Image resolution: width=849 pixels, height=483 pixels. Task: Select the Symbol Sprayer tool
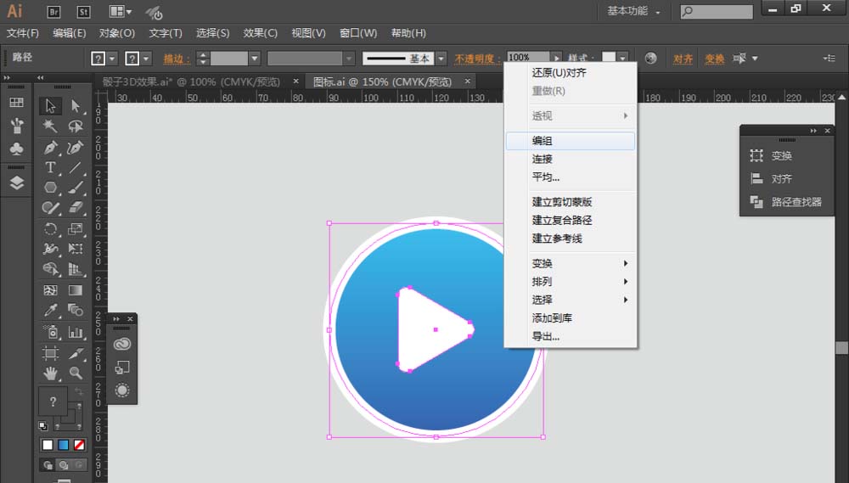pos(50,331)
